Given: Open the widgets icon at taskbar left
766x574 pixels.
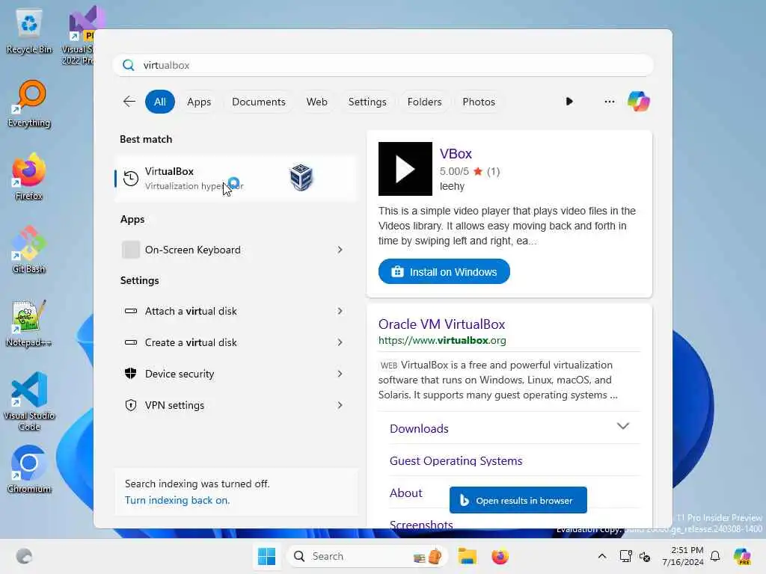Looking at the screenshot, I should click(24, 556).
